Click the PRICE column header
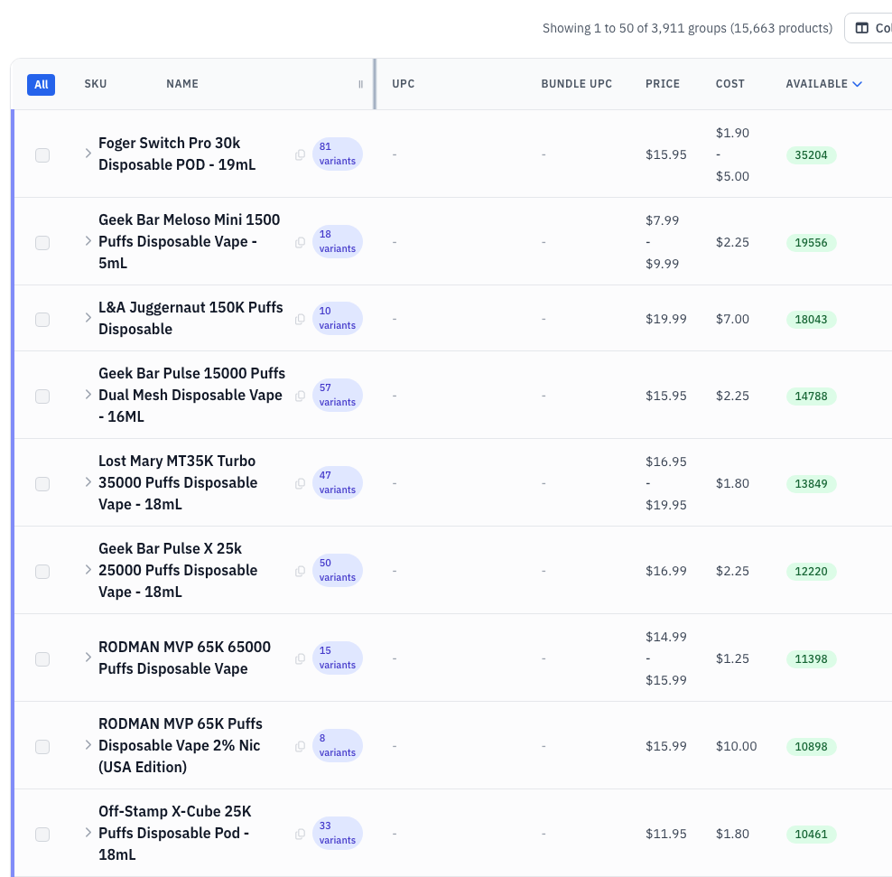Viewport: 892px width, 877px height. [662, 84]
